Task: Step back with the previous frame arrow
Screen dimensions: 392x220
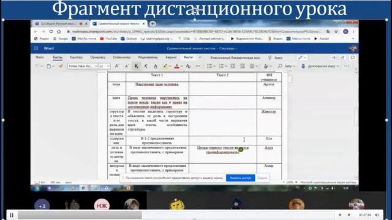Action: pyautogui.click(x=340, y=215)
